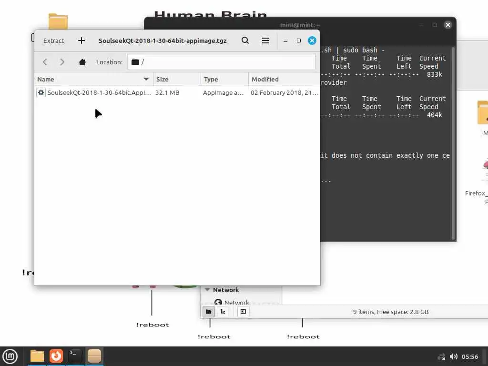The height and width of the screenshot is (366, 488).
Task: Show places in the file manager sidebar
Action: coord(209,312)
